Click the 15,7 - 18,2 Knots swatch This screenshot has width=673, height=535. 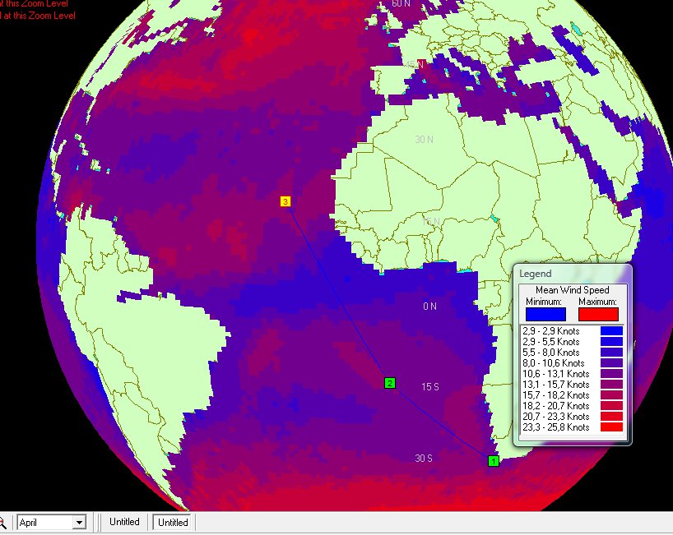[x=611, y=395]
